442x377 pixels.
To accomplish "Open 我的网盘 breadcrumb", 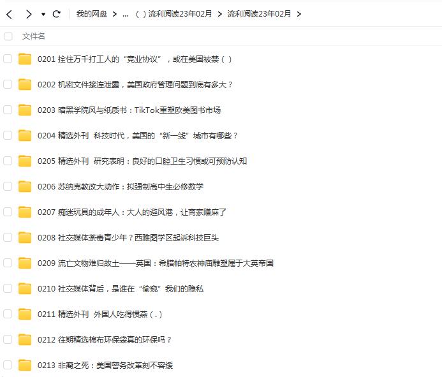I will click(x=92, y=14).
